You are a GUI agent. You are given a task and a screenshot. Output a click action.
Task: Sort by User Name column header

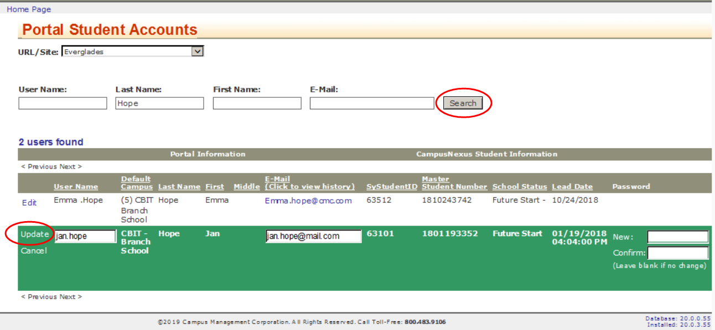76,187
